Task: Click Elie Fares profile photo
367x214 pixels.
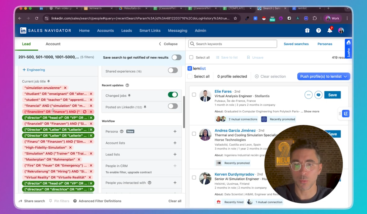Action: pos(205,96)
